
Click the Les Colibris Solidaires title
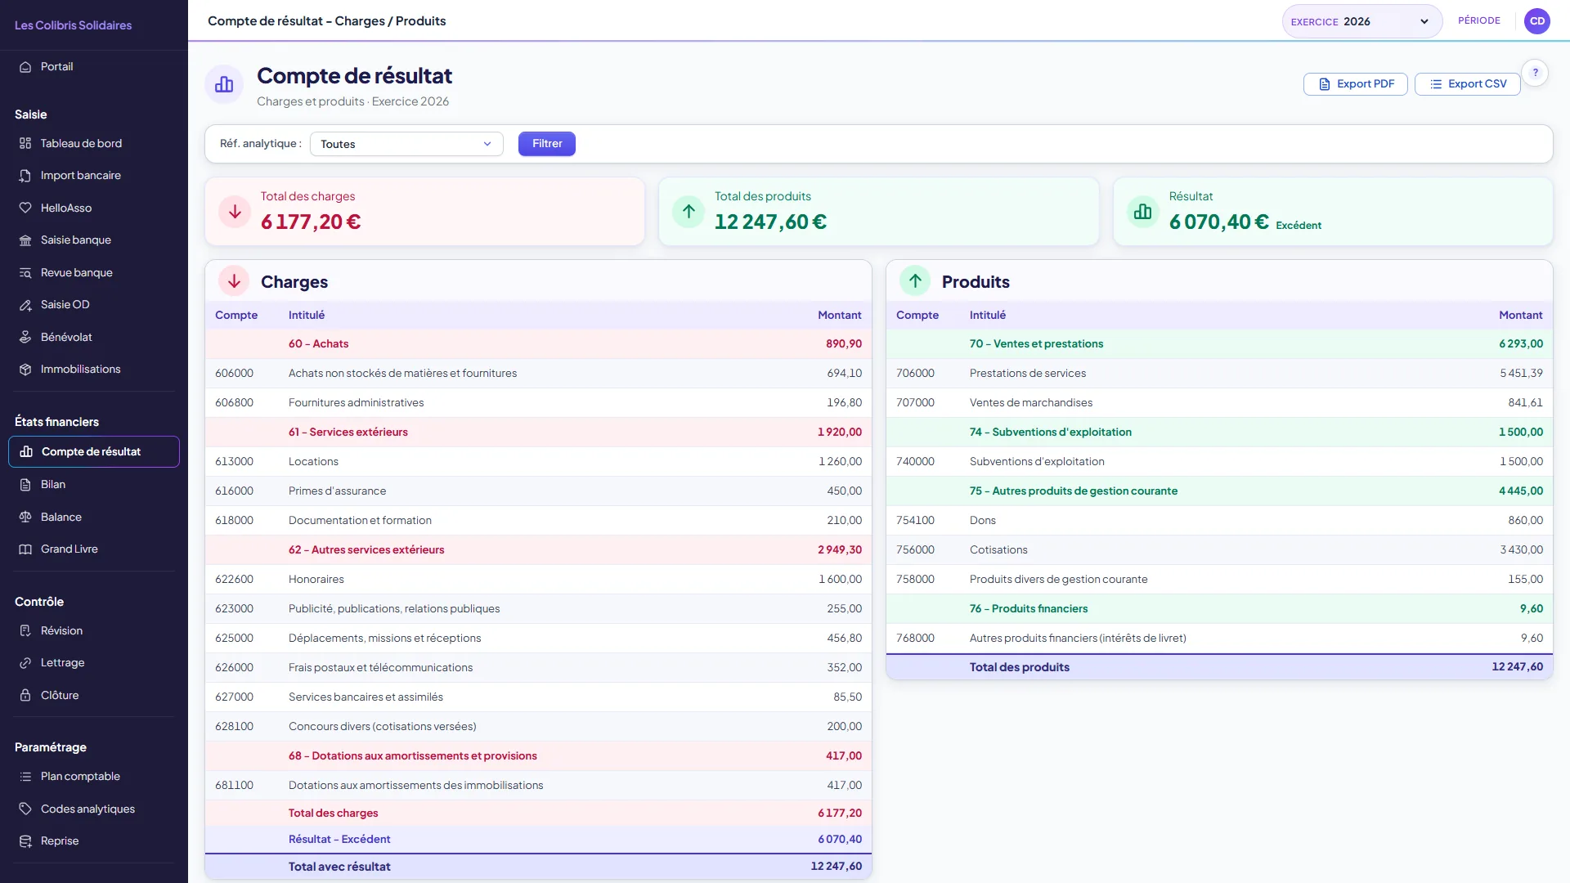tap(73, 25)
